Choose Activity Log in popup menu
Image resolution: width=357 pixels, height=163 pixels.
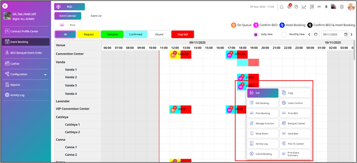[263, 144]
